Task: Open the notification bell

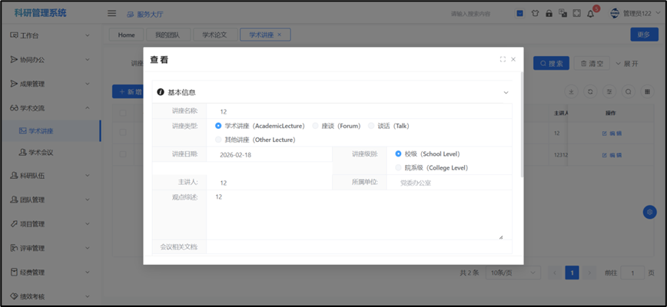Action: click(x=590, y=14)
